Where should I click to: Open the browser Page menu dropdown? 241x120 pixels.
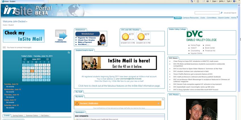[215, 1]
